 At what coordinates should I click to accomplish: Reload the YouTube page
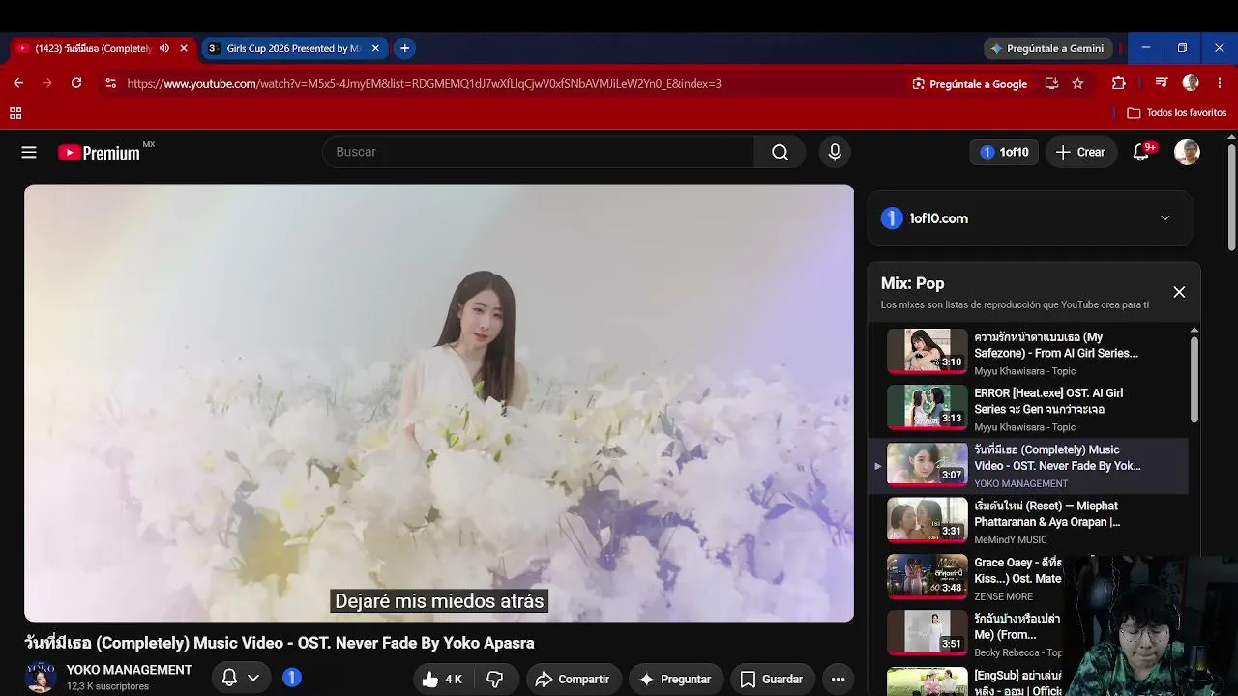[x=76, y=83]
